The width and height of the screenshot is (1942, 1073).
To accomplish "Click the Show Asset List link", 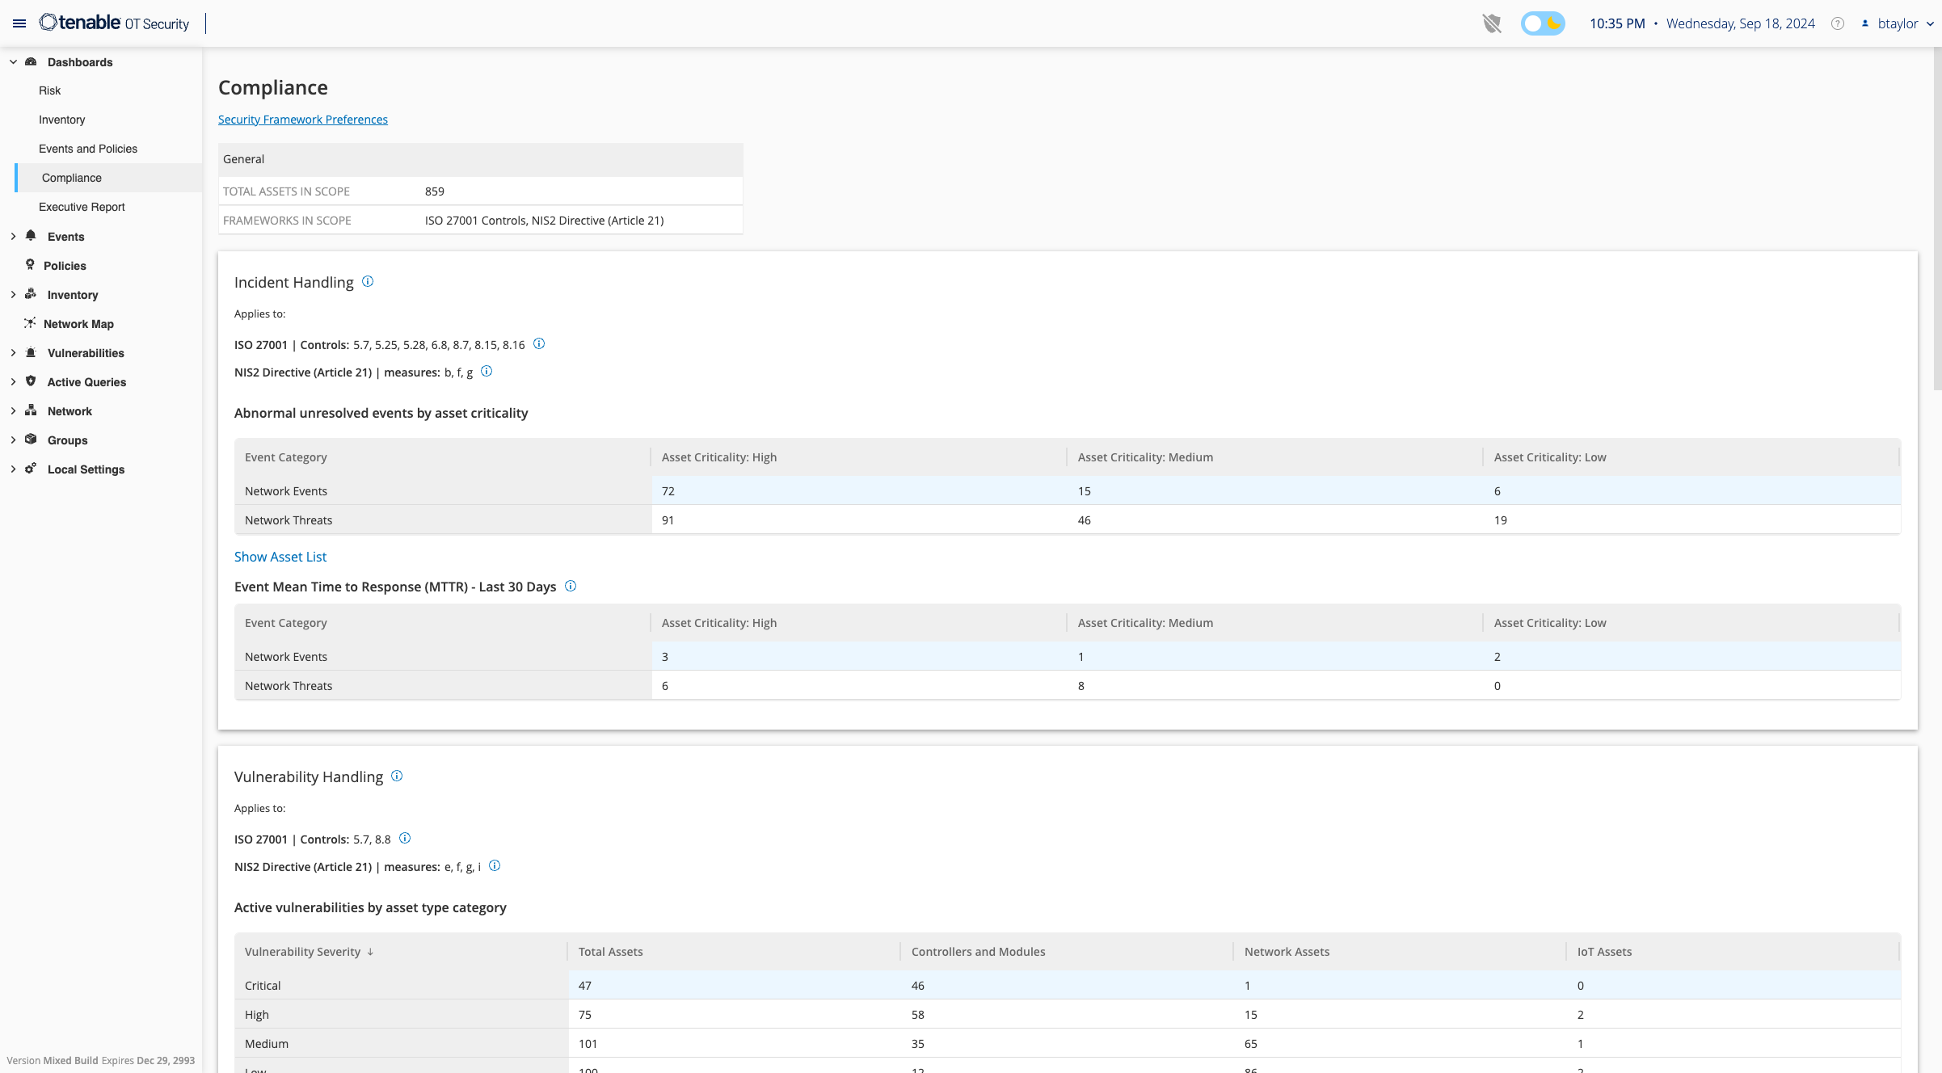I will (280, 557).
